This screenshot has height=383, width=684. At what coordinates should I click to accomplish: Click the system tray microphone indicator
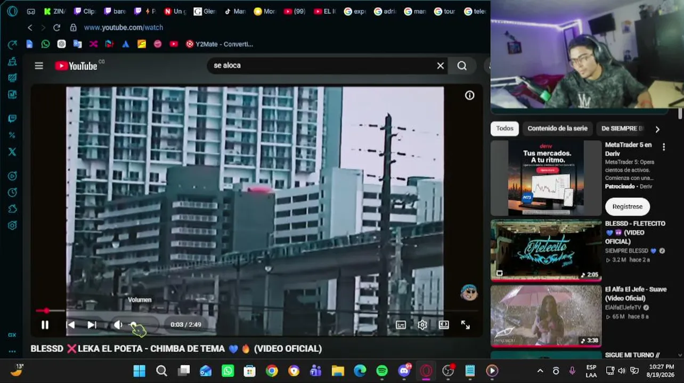click(x=572, y=371)
